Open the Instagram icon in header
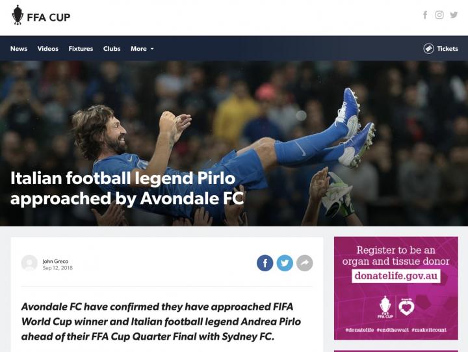 pos(439,15)
